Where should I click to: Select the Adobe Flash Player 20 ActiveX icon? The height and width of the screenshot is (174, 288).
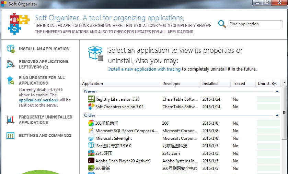coord(91,161)
